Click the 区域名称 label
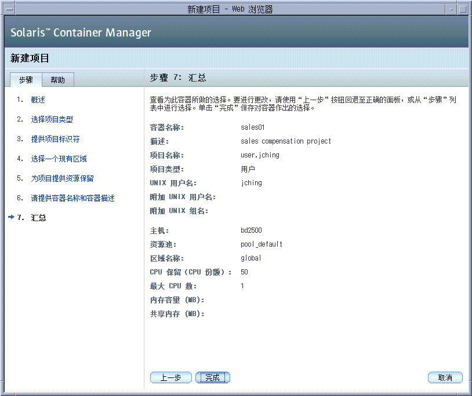Screen dimensions: 472x396 (167, 258)
